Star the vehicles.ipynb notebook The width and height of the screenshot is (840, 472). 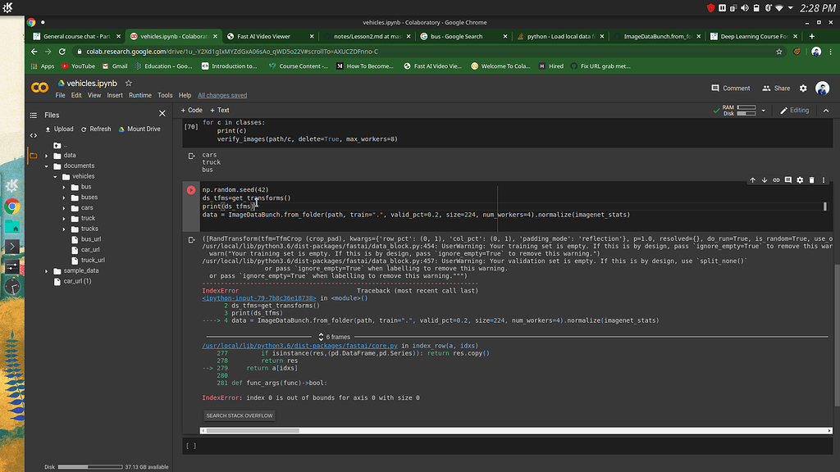128,83
